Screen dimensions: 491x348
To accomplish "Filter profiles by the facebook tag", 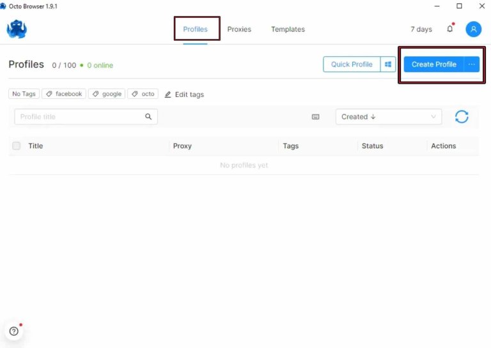I will click(x=64, y=94).
